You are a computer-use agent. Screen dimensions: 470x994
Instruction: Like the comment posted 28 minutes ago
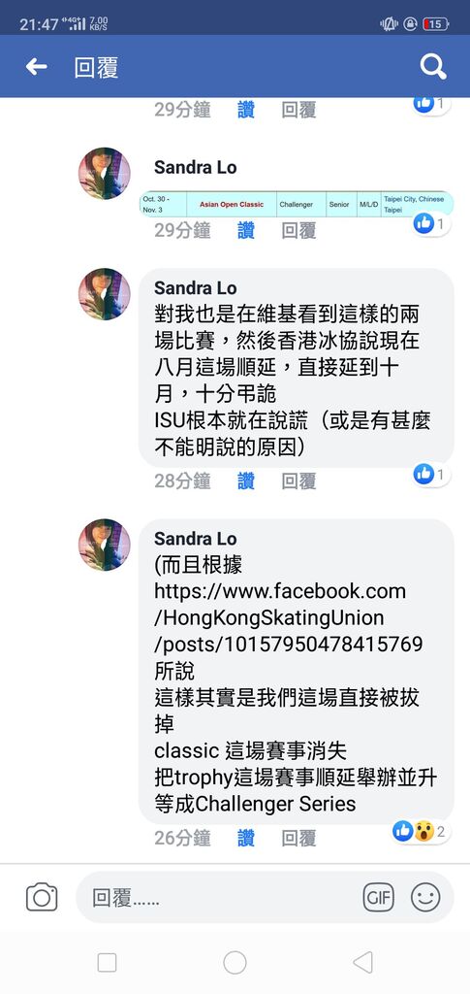coord(246,481)
